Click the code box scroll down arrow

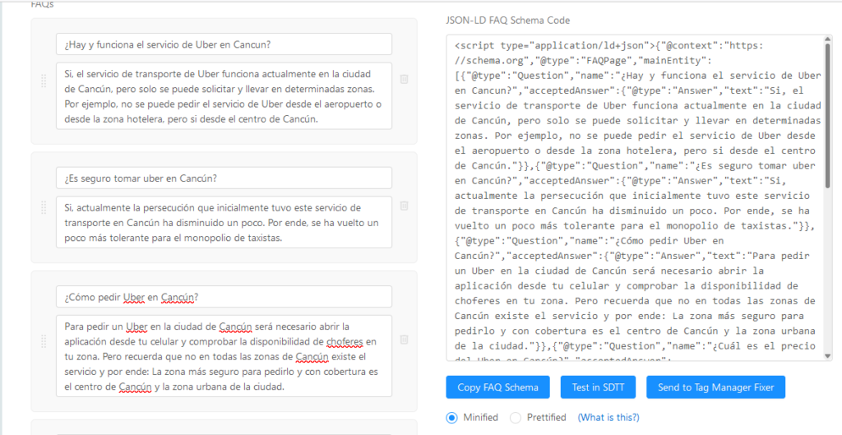pos(827,356)
